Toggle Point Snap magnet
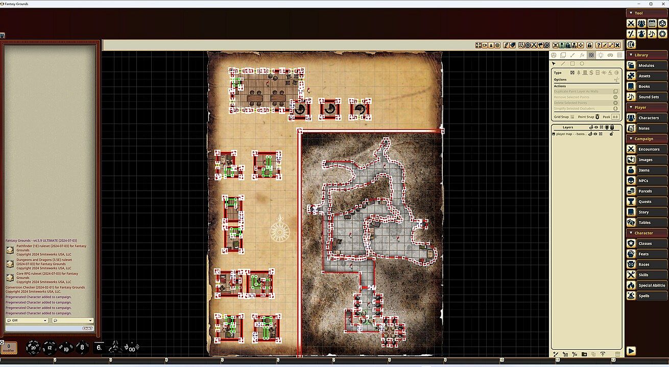The height and width of the screenshot is (367, 669). [x=597, y=117]
